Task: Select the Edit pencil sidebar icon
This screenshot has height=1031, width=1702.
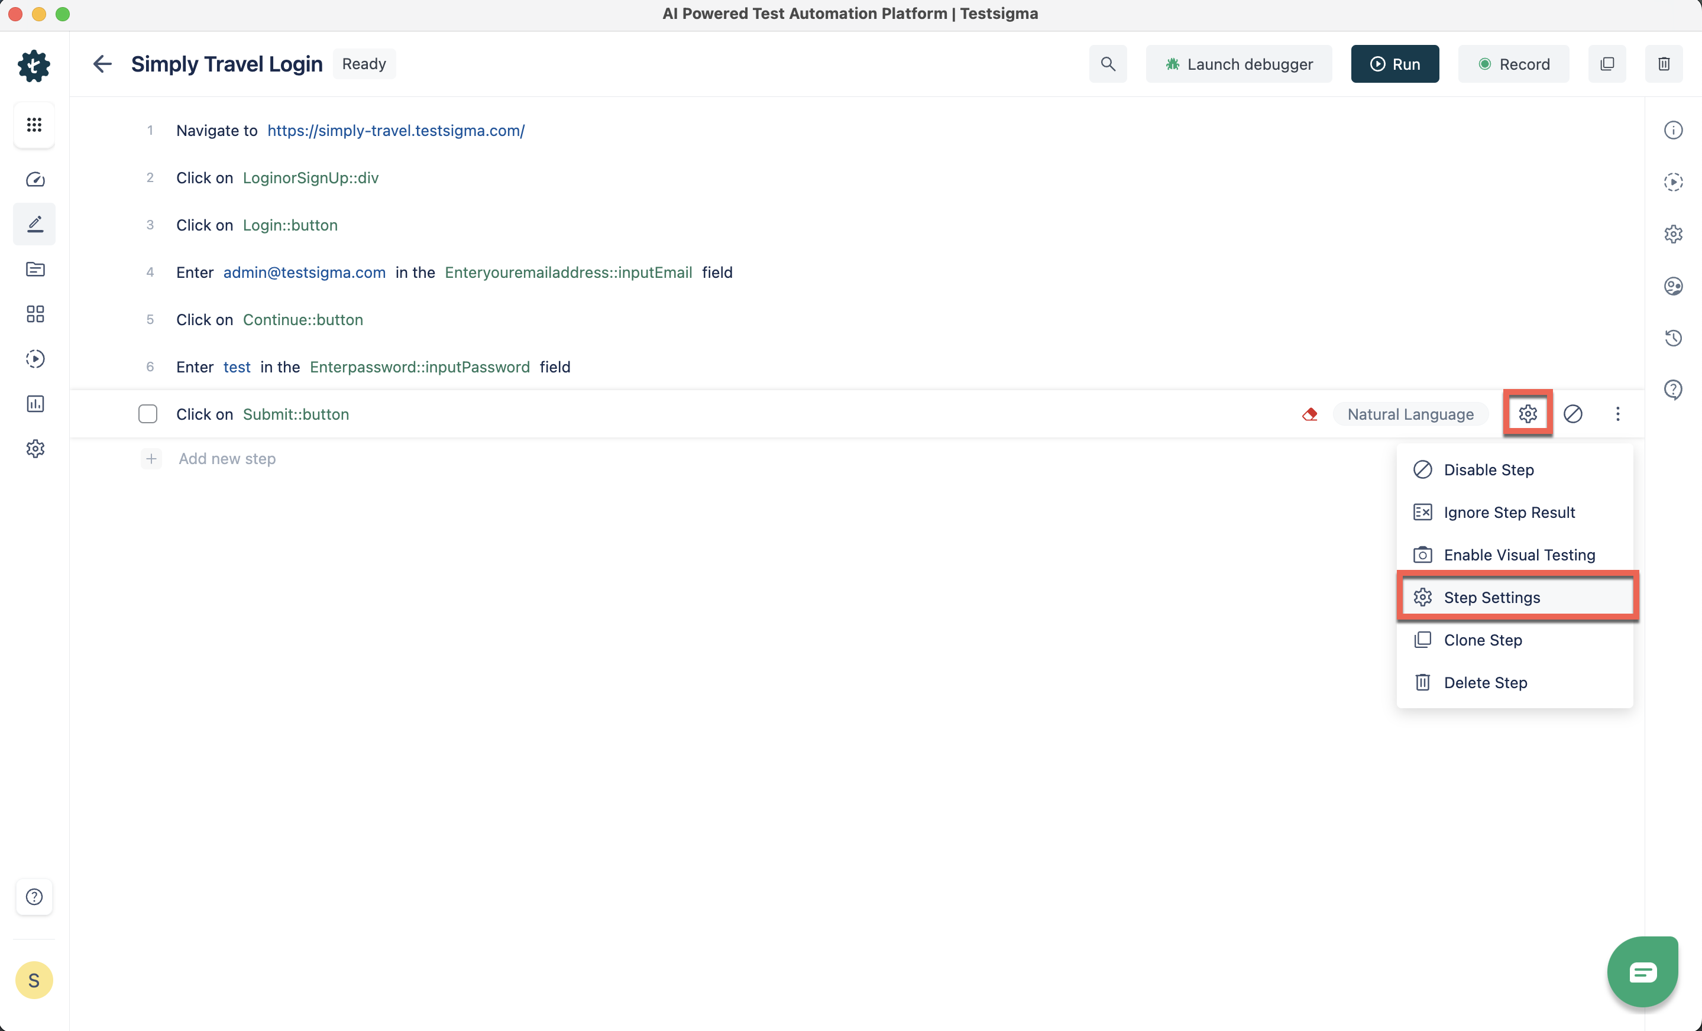Action: pos(34,223)
